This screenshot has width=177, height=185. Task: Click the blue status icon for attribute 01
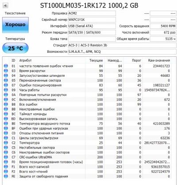(6, 66)
